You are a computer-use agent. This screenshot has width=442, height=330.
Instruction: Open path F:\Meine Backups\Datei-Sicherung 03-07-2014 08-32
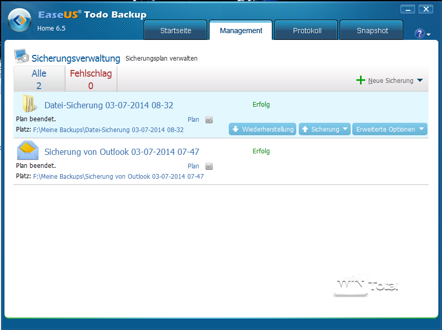tap(108, 130)
